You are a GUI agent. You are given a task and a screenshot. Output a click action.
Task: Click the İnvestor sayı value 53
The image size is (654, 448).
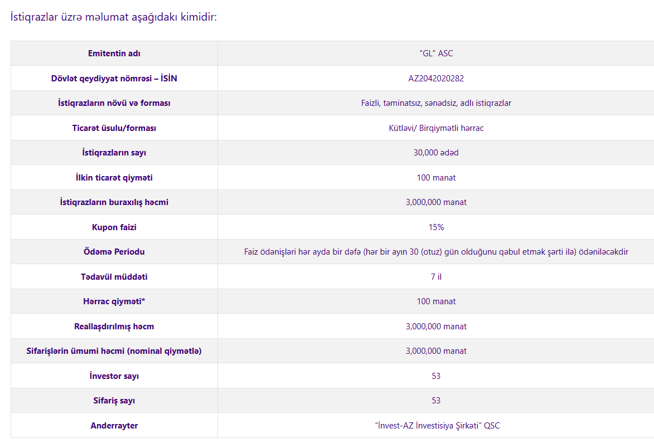click(436, 376)
